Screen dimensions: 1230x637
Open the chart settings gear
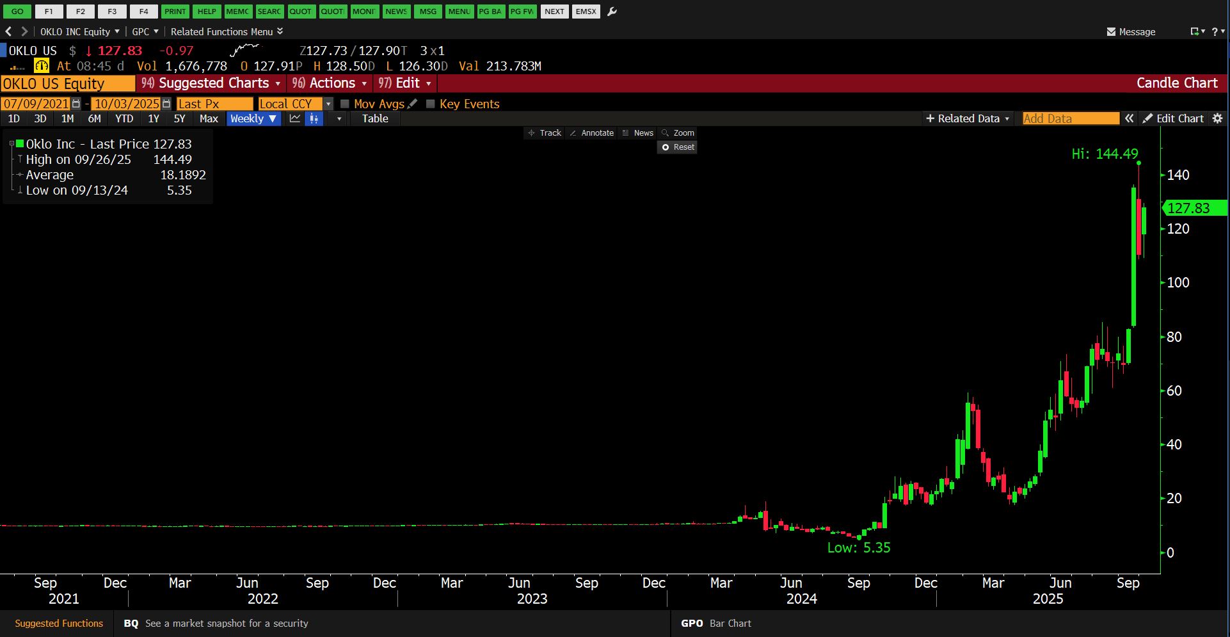coord(1218,118)
